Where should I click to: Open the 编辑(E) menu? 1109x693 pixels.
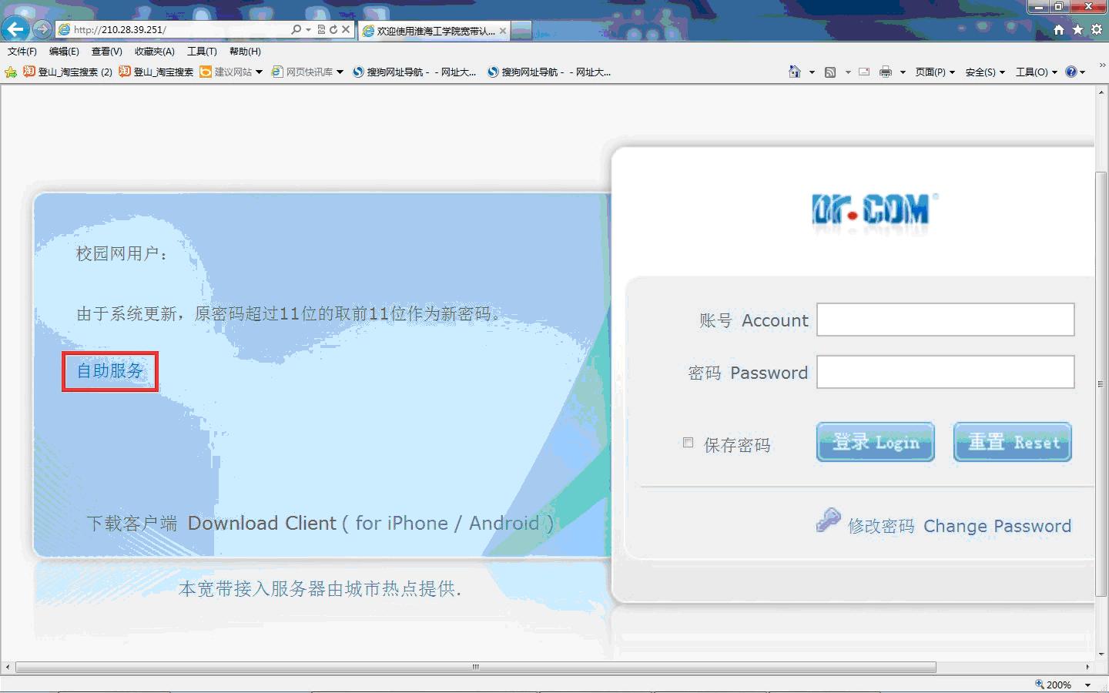64,52
